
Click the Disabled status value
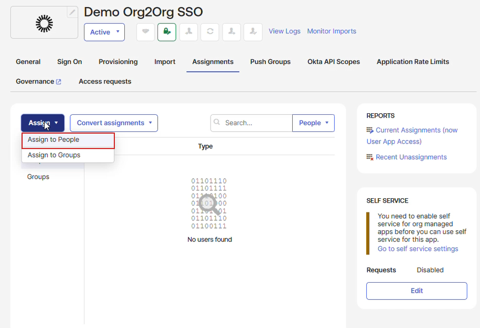pyautogui.click(x=430, y=270)
